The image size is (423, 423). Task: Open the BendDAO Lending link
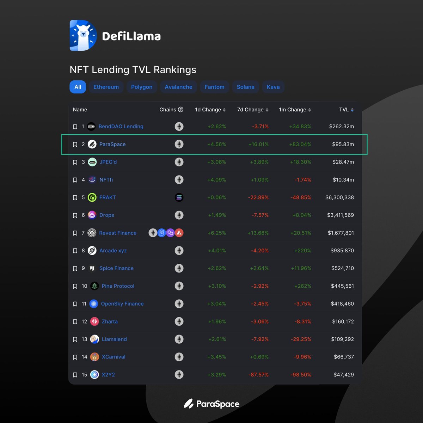121,127
